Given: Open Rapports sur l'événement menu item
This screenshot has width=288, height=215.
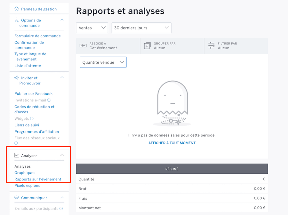Looking at the screenshot, I should 38,179.
